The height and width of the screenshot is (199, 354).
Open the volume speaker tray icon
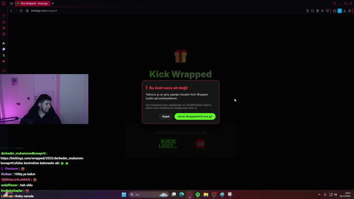click(x=335, y=195)
